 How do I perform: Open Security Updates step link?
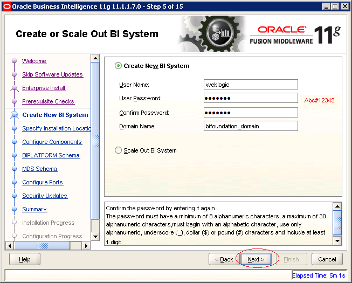(45, 196)
